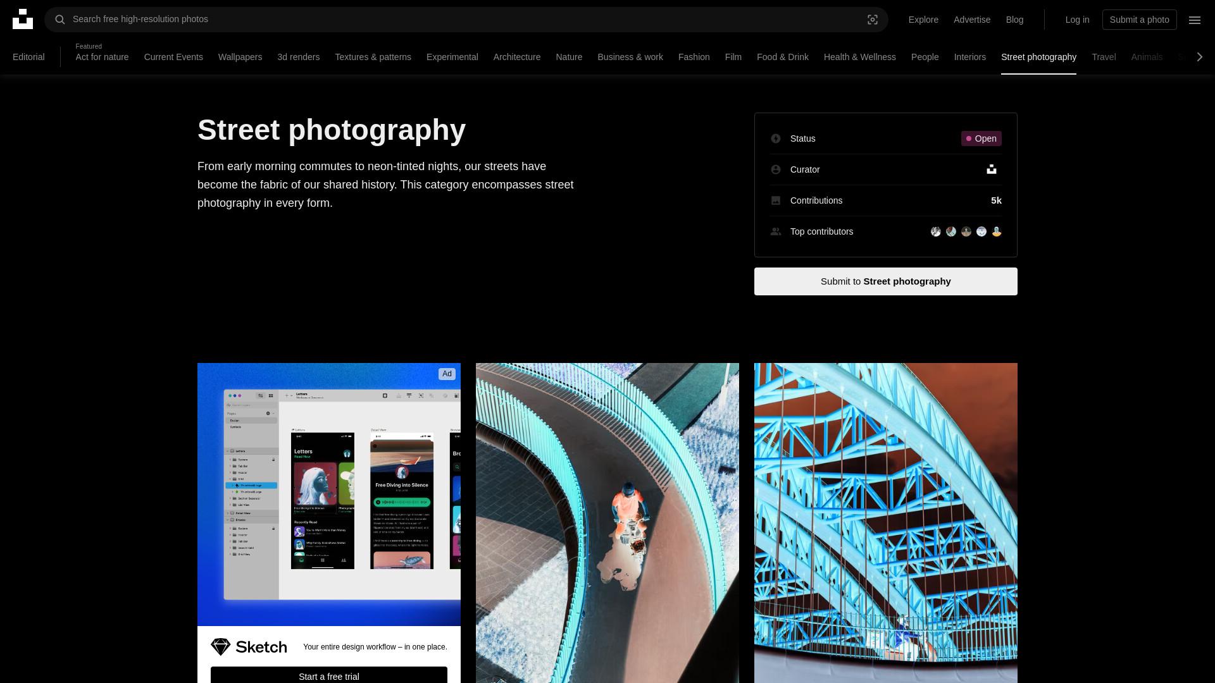This screenshot has height=683, width=1215.
Task: Open the blue bridge truss photo
Action: click(x=886, y=523)
